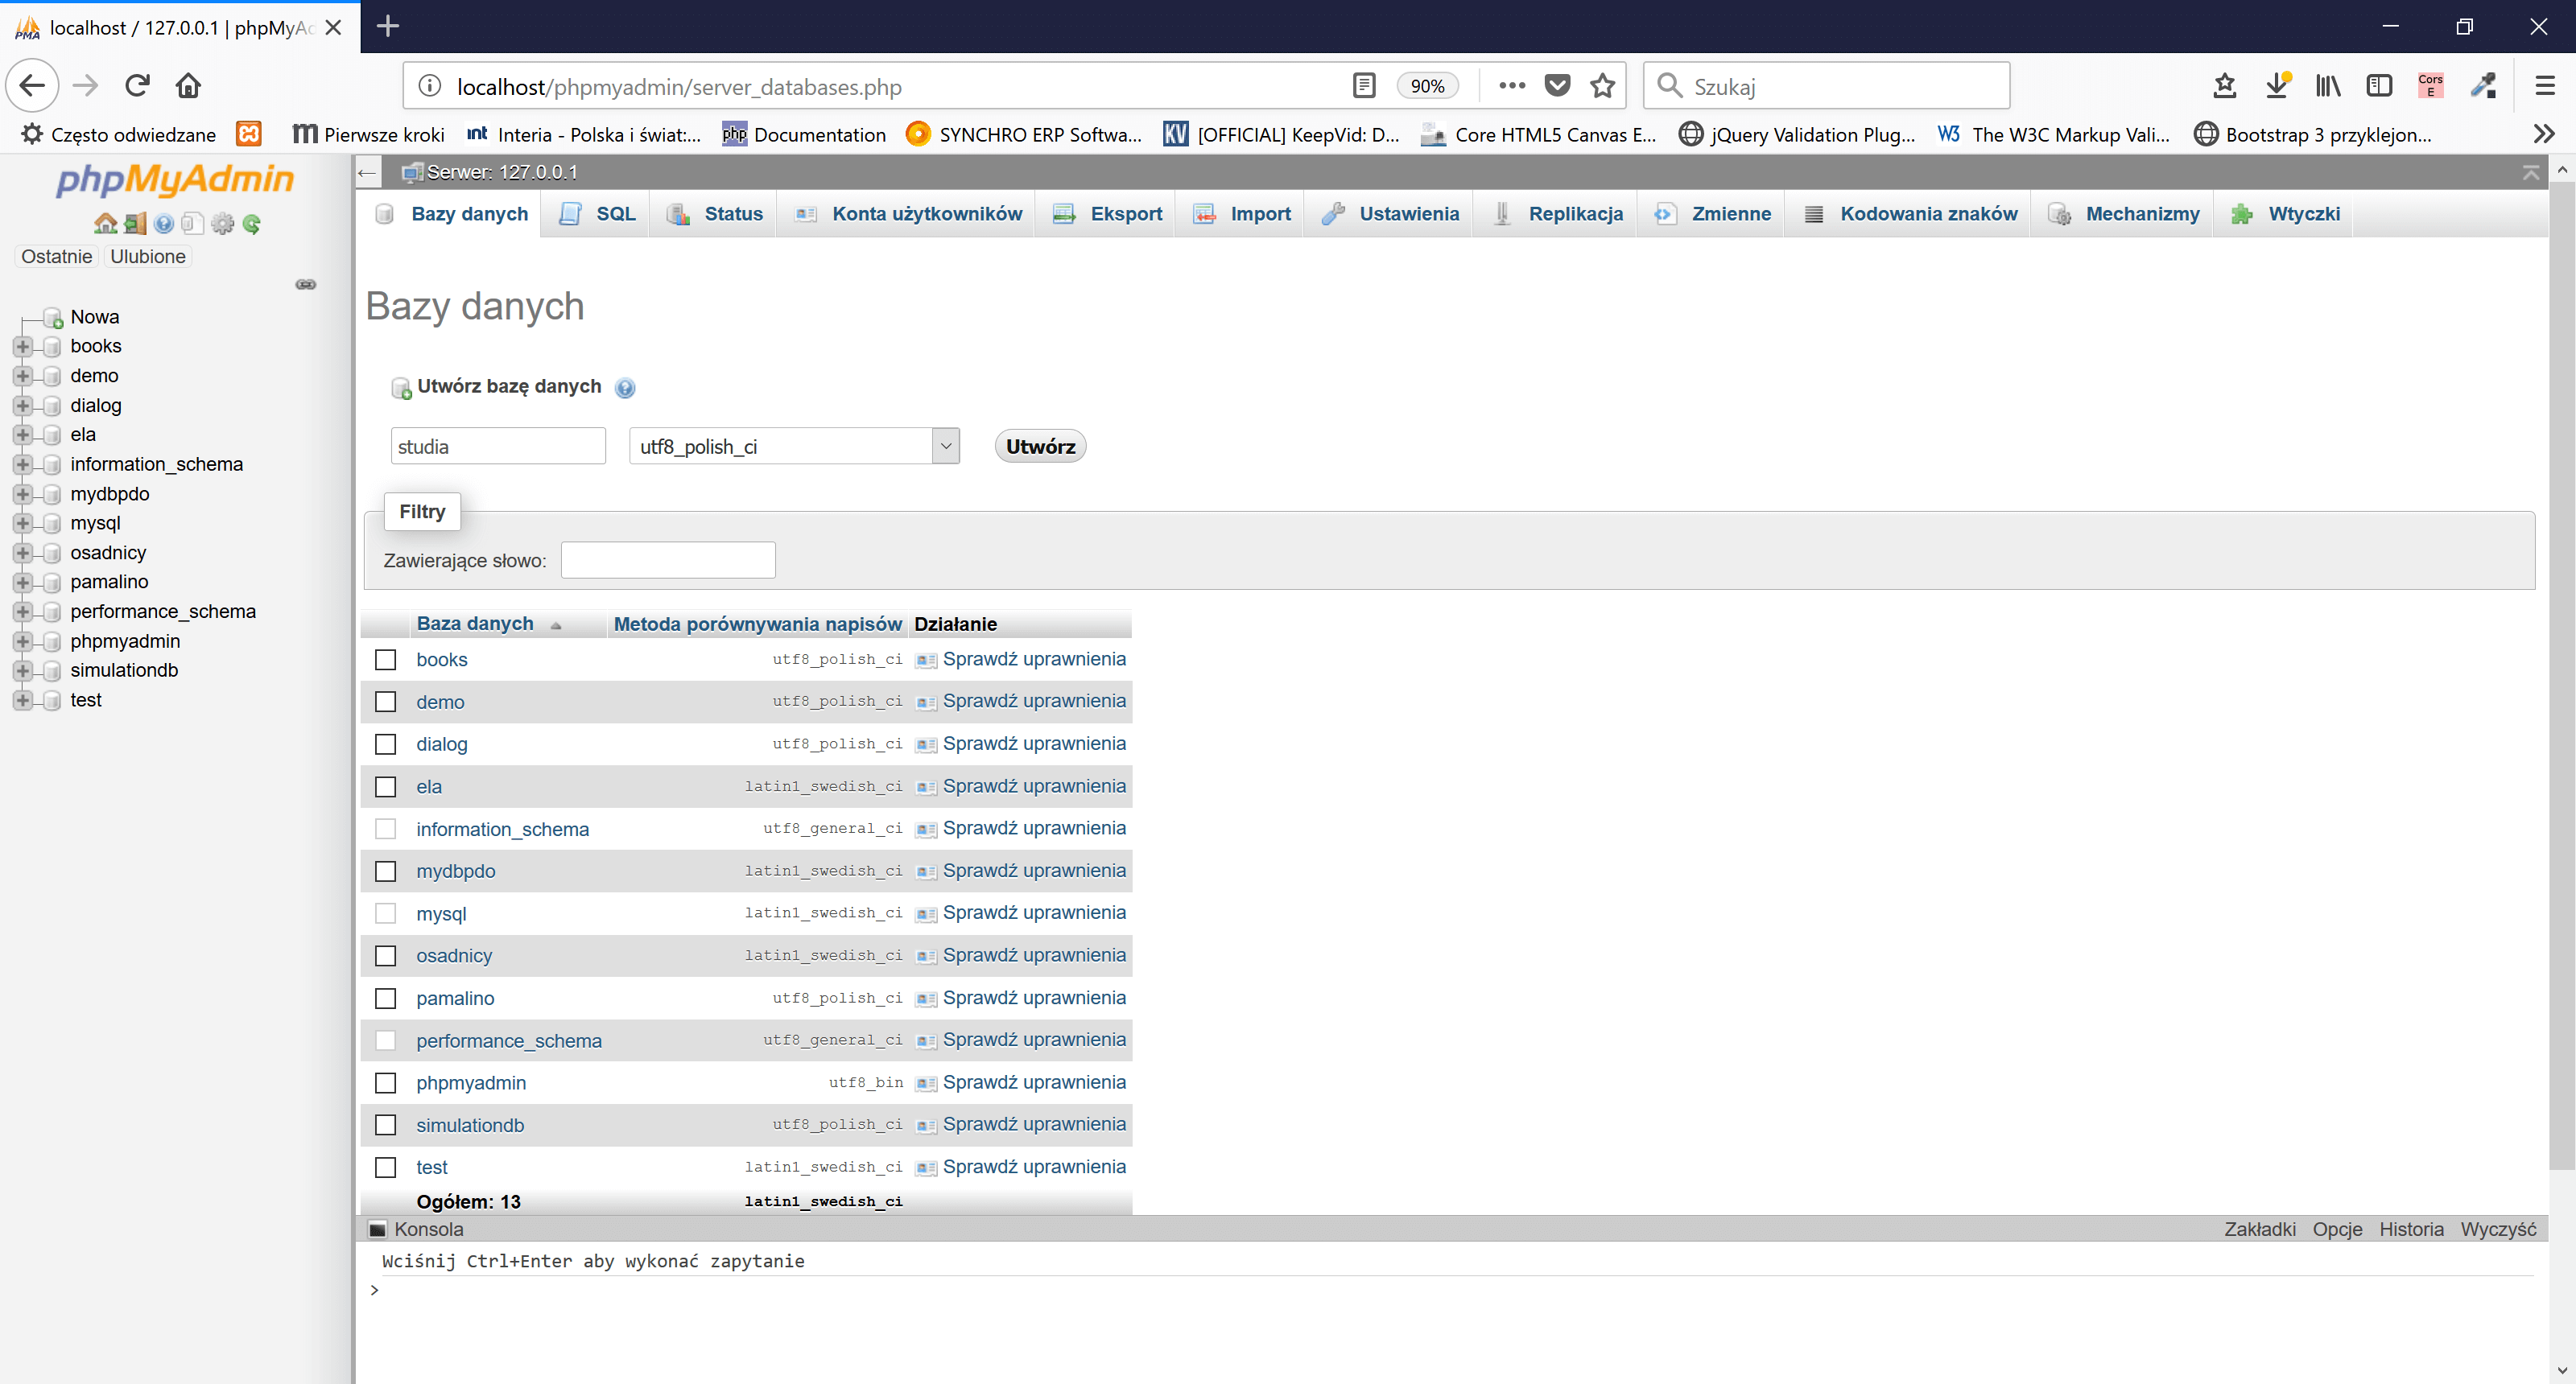Click the collapse top panel icon at right
Screen dimensions: 2576x1384
[x=2531, y=173]
